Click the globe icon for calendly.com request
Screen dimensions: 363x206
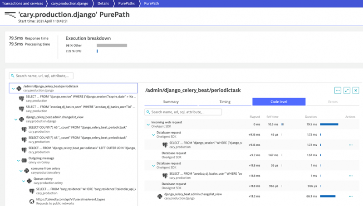click(32, 201)
